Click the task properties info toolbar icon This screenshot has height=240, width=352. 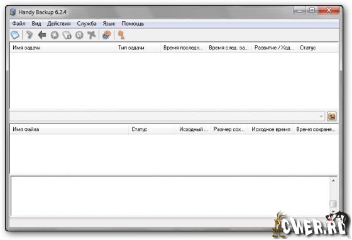[x=67, y=35]
